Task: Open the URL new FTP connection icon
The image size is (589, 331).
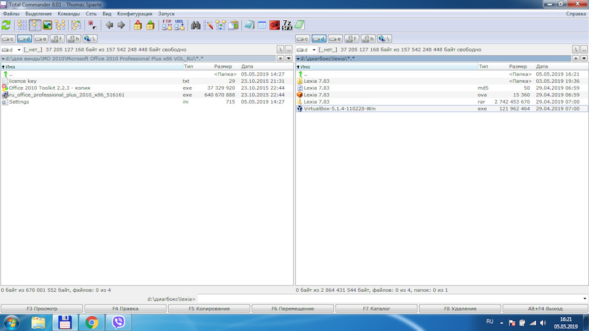Action: click(179, 25)
